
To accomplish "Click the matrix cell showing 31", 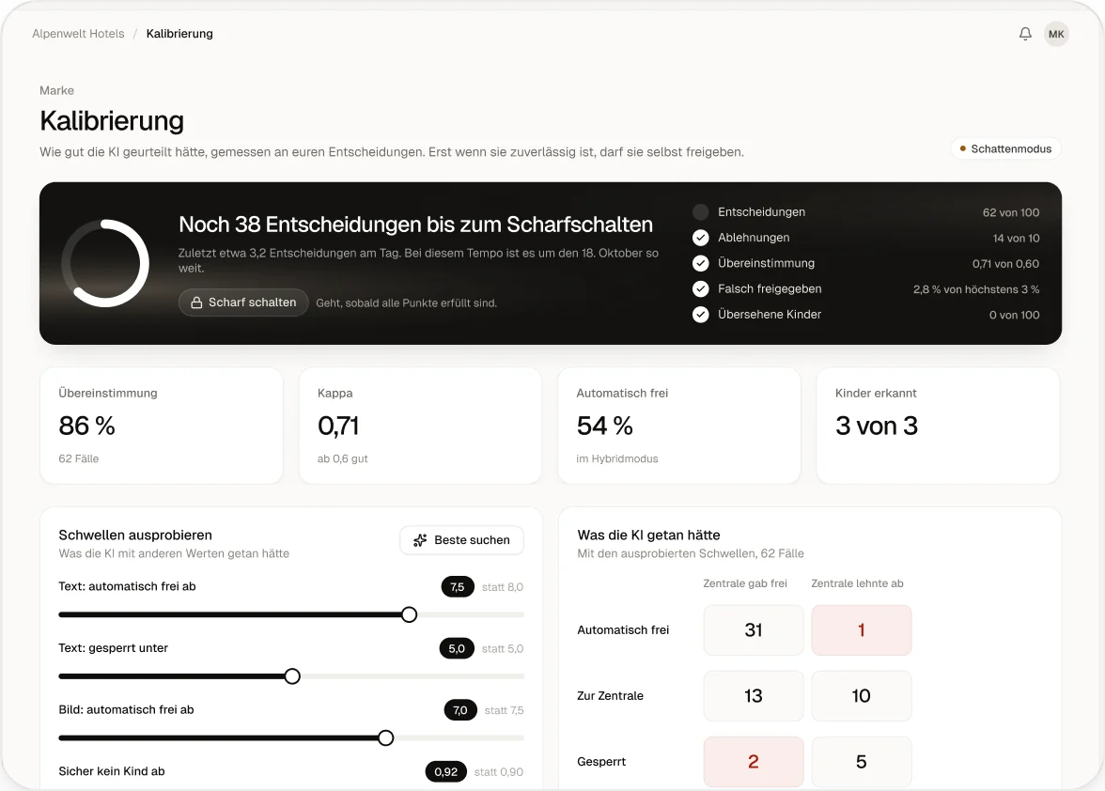I will coord(754,629).
